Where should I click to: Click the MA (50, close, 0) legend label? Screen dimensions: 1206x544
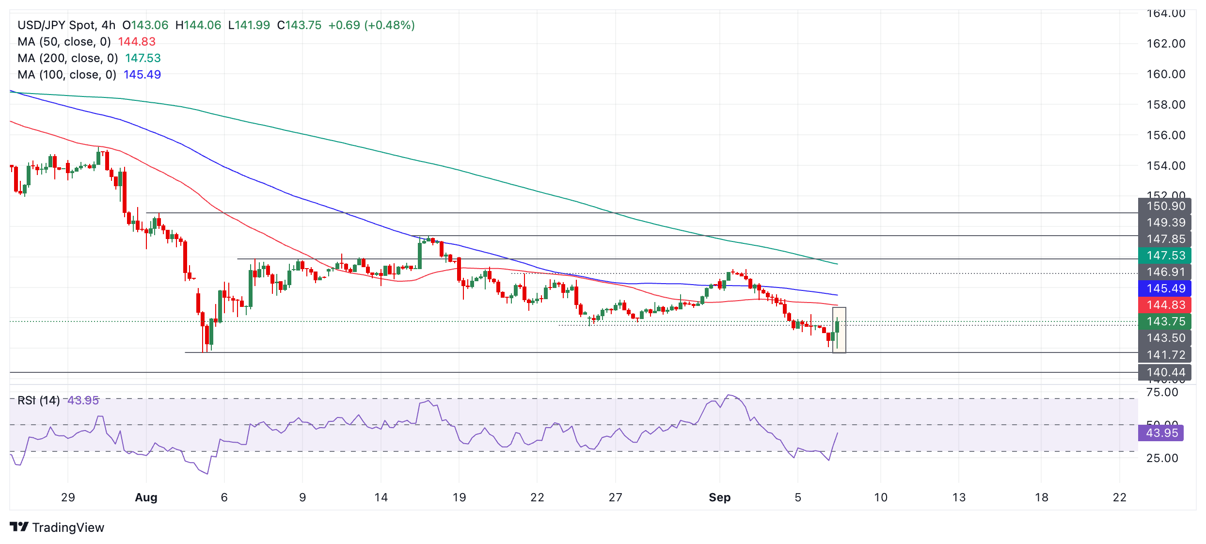[64, 42]
